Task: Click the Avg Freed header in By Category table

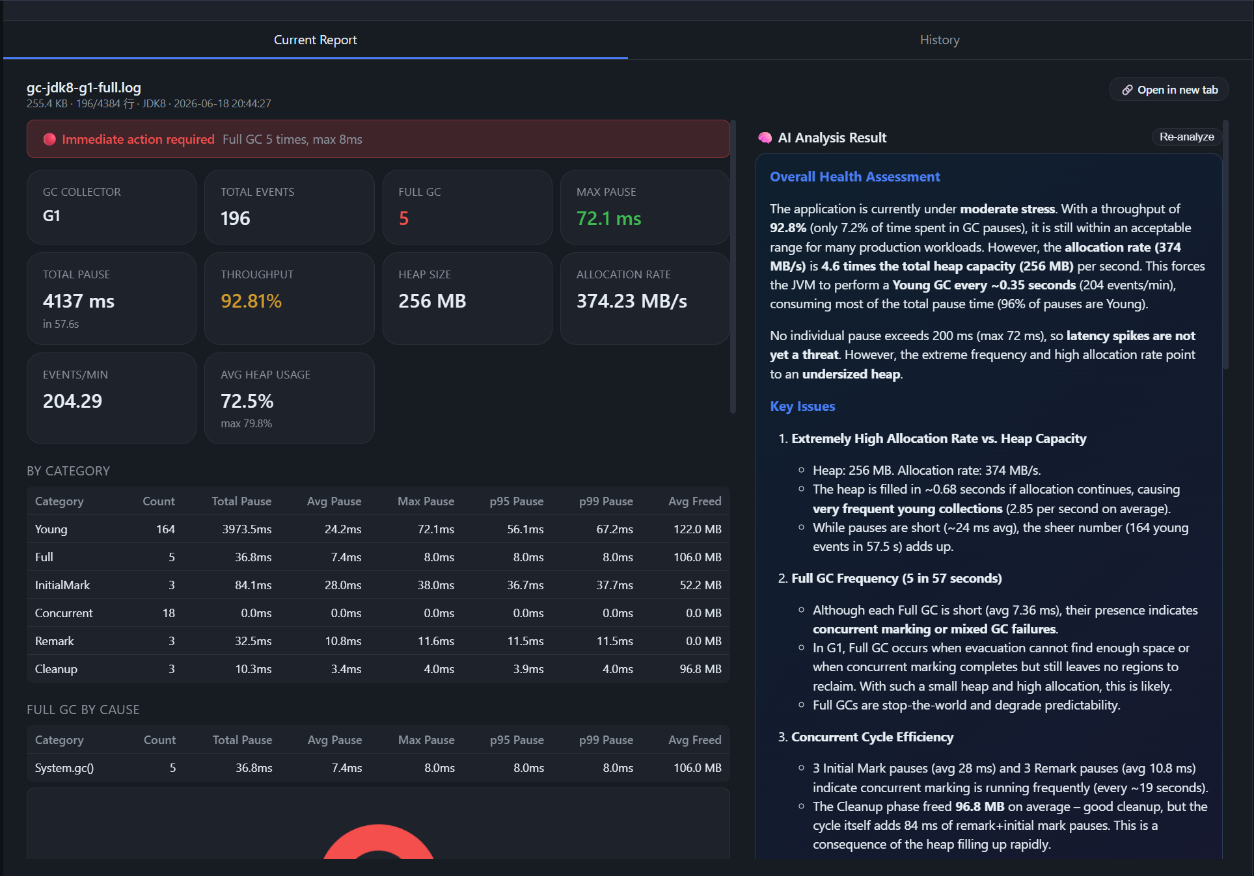Action: point(694,501)
